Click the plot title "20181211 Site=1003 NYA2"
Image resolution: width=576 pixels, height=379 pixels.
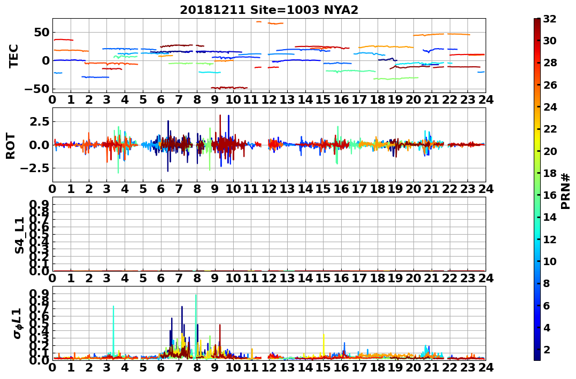coord(269,10)
